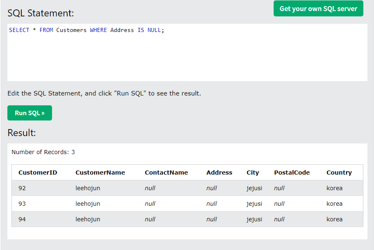Click korea in row 94
The height and width of the screenshot is (250, 374).
(x=334, y=219)
